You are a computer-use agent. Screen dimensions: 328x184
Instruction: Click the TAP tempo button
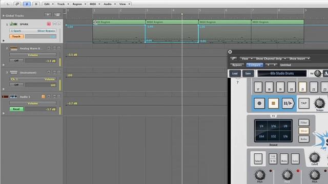(x=304, y=103)
